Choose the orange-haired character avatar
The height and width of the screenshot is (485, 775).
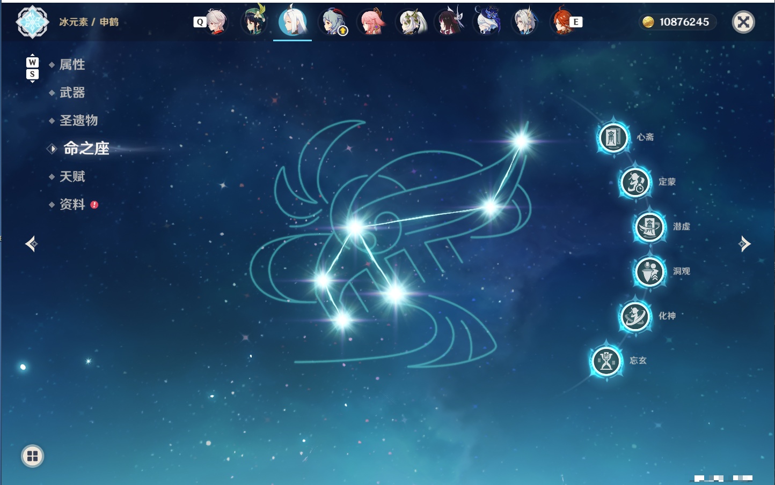pos(562,22)
